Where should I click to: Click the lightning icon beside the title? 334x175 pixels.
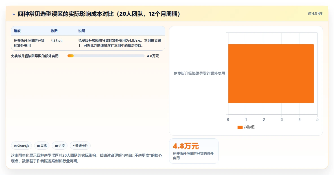(14, 14)
